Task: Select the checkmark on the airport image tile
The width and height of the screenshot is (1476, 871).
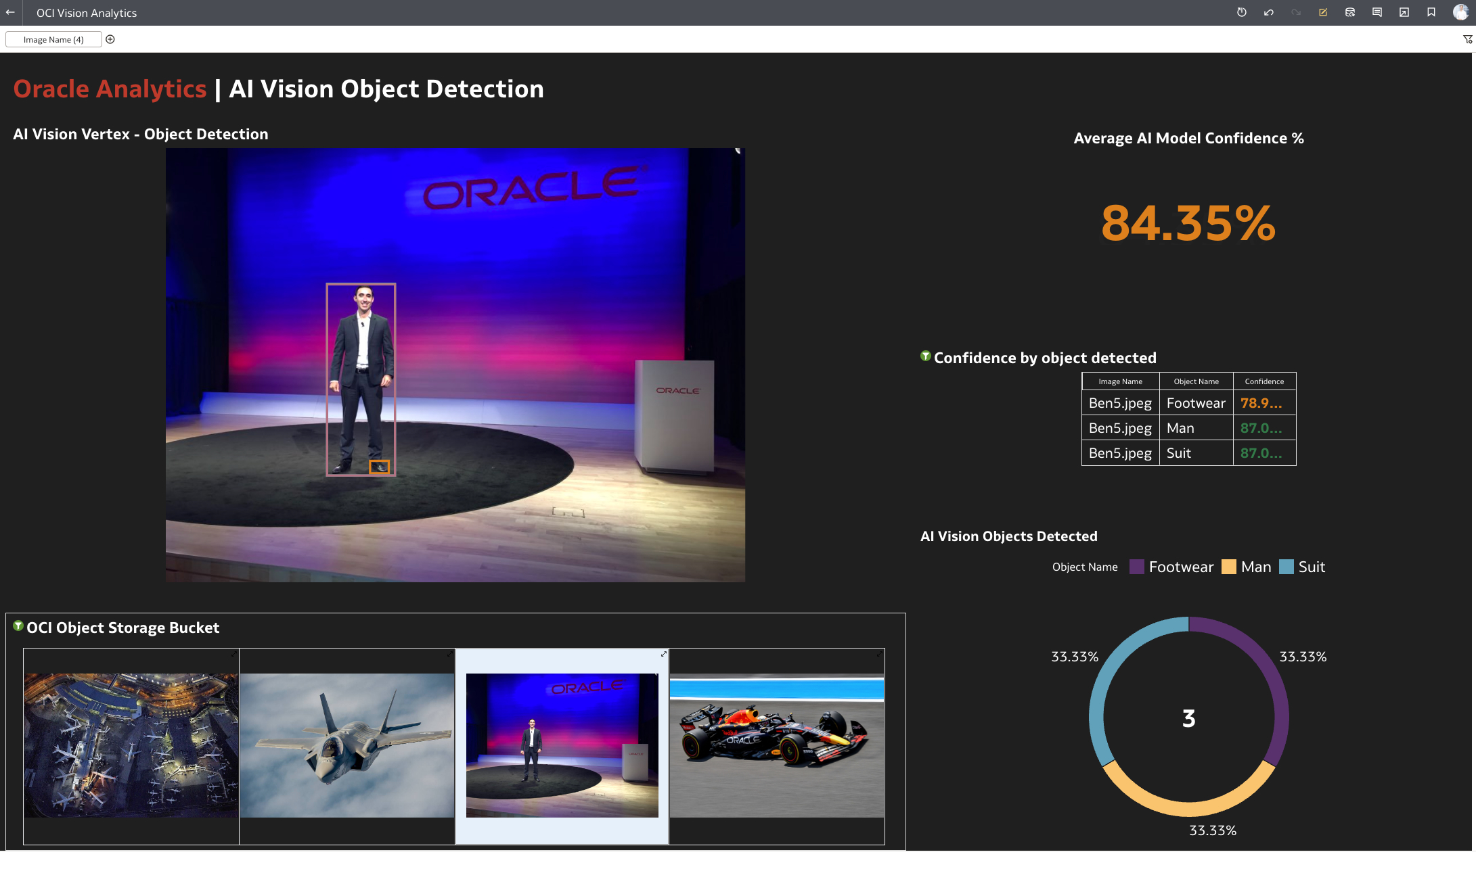Action: pyautogui.click(x=233, y=655)
